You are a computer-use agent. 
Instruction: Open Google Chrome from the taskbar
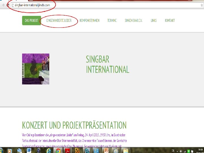[x=58, y=150]
